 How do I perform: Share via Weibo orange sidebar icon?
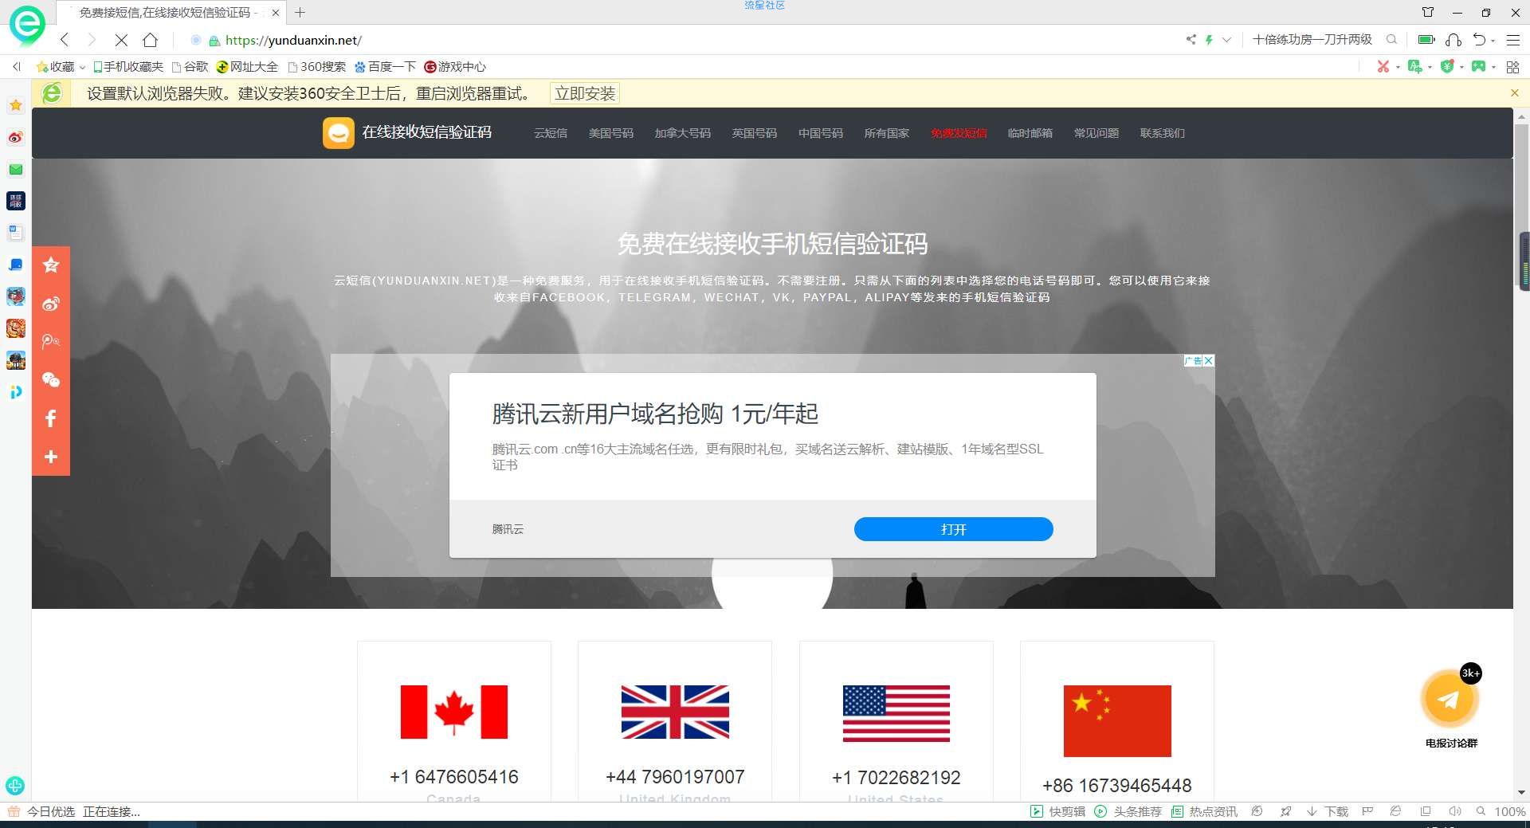coord(51,304)
